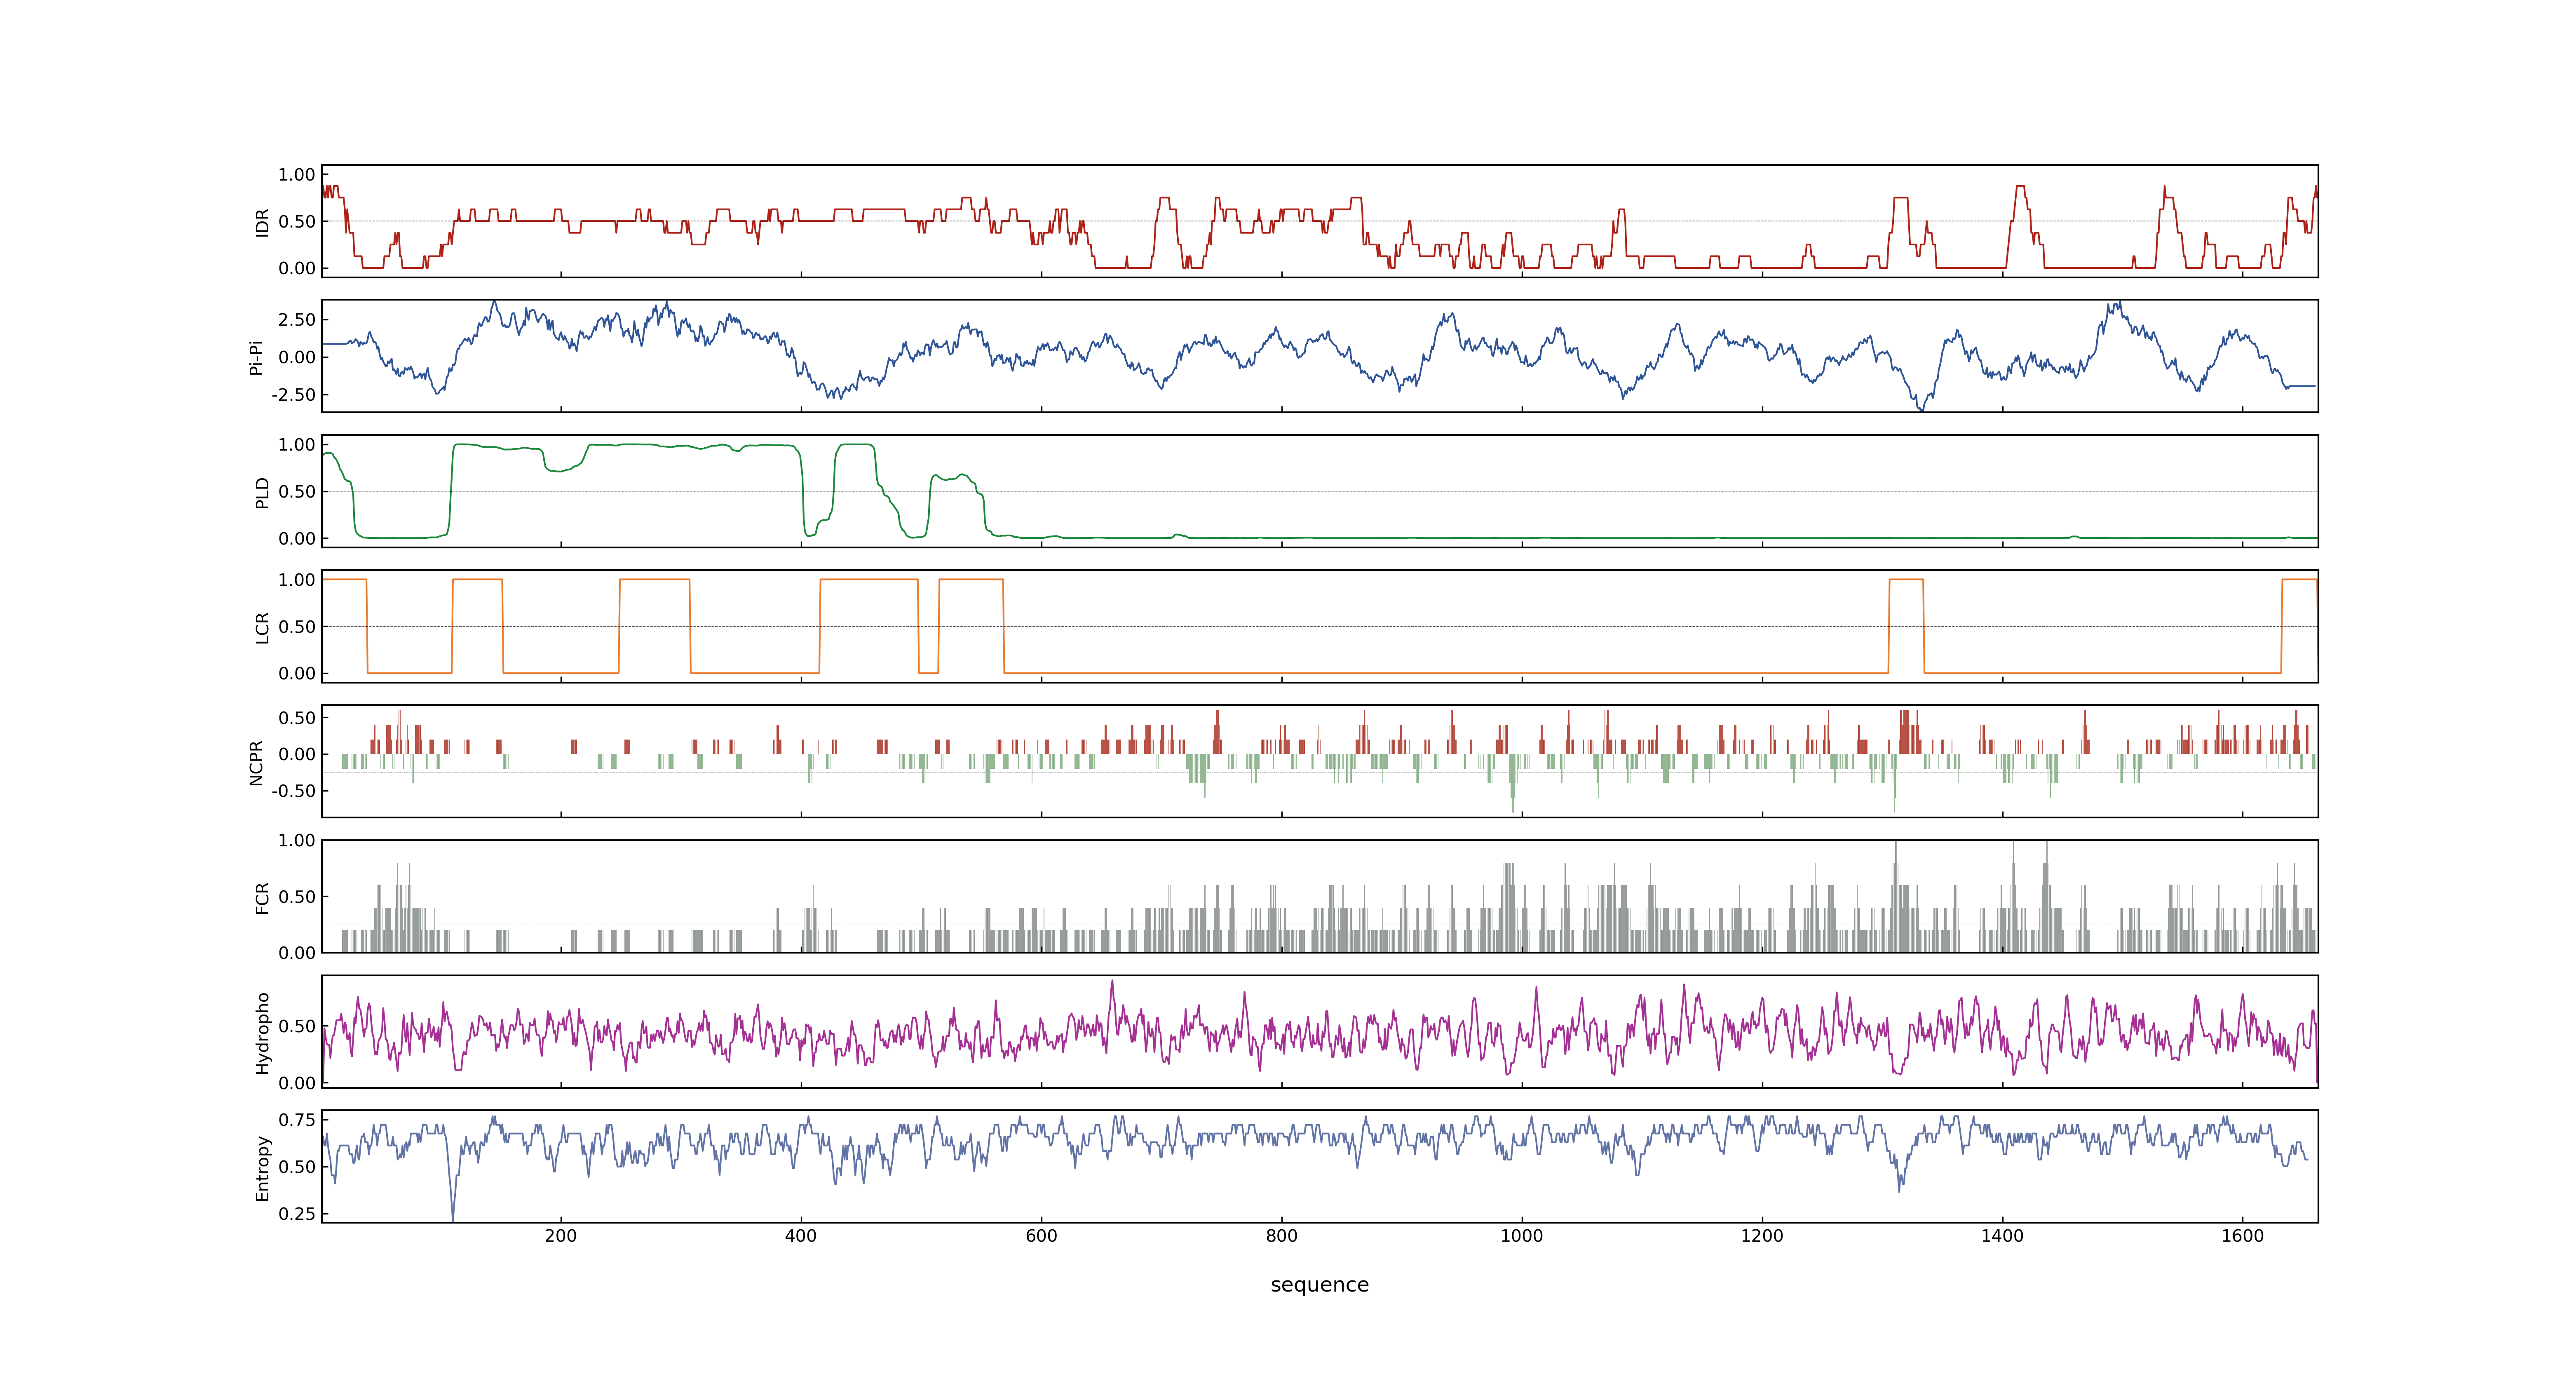This screenshot has width=2576, height=1374.
Task: Click the 1.00 tick on FCR axis
Action: point(297,841)
